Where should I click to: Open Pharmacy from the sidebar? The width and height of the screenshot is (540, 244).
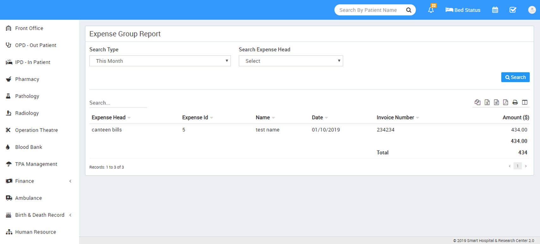click(x=27, y=79)
